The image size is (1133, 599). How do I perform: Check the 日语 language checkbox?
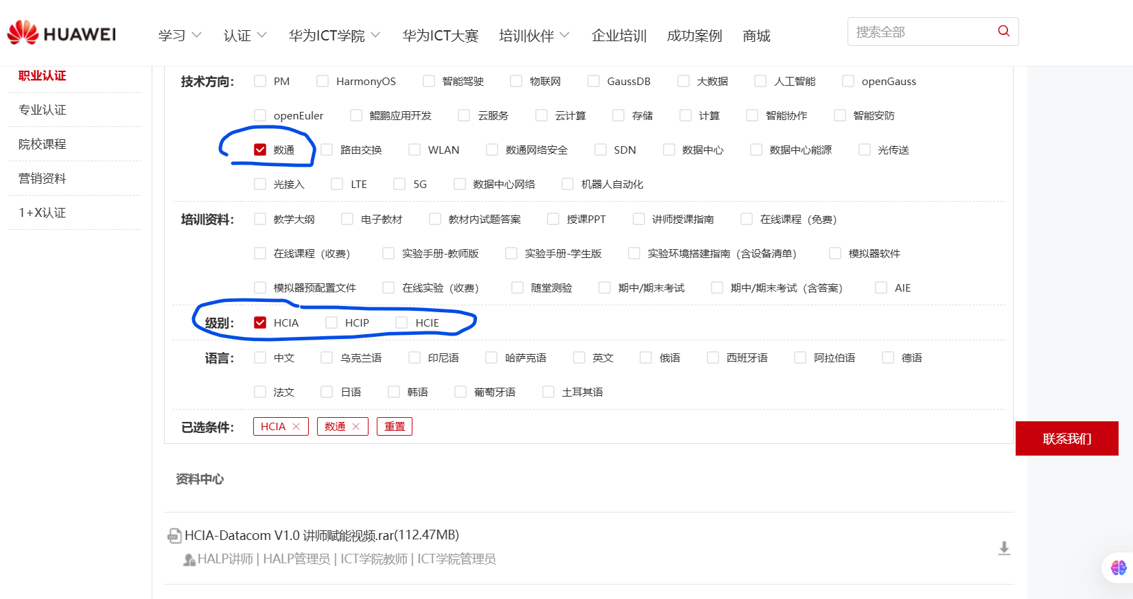pos(327,392)
